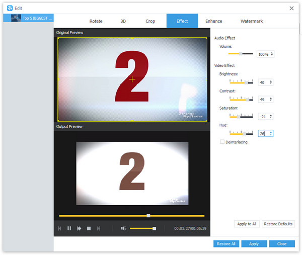Adjust Contrast stepper arrows
This screenshot has width=302, height=255.
[271, 99]
